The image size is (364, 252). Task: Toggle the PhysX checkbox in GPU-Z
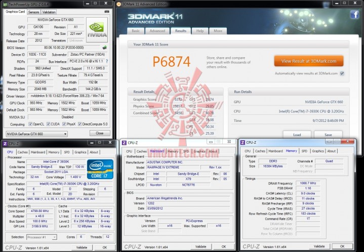coord(64,124)
